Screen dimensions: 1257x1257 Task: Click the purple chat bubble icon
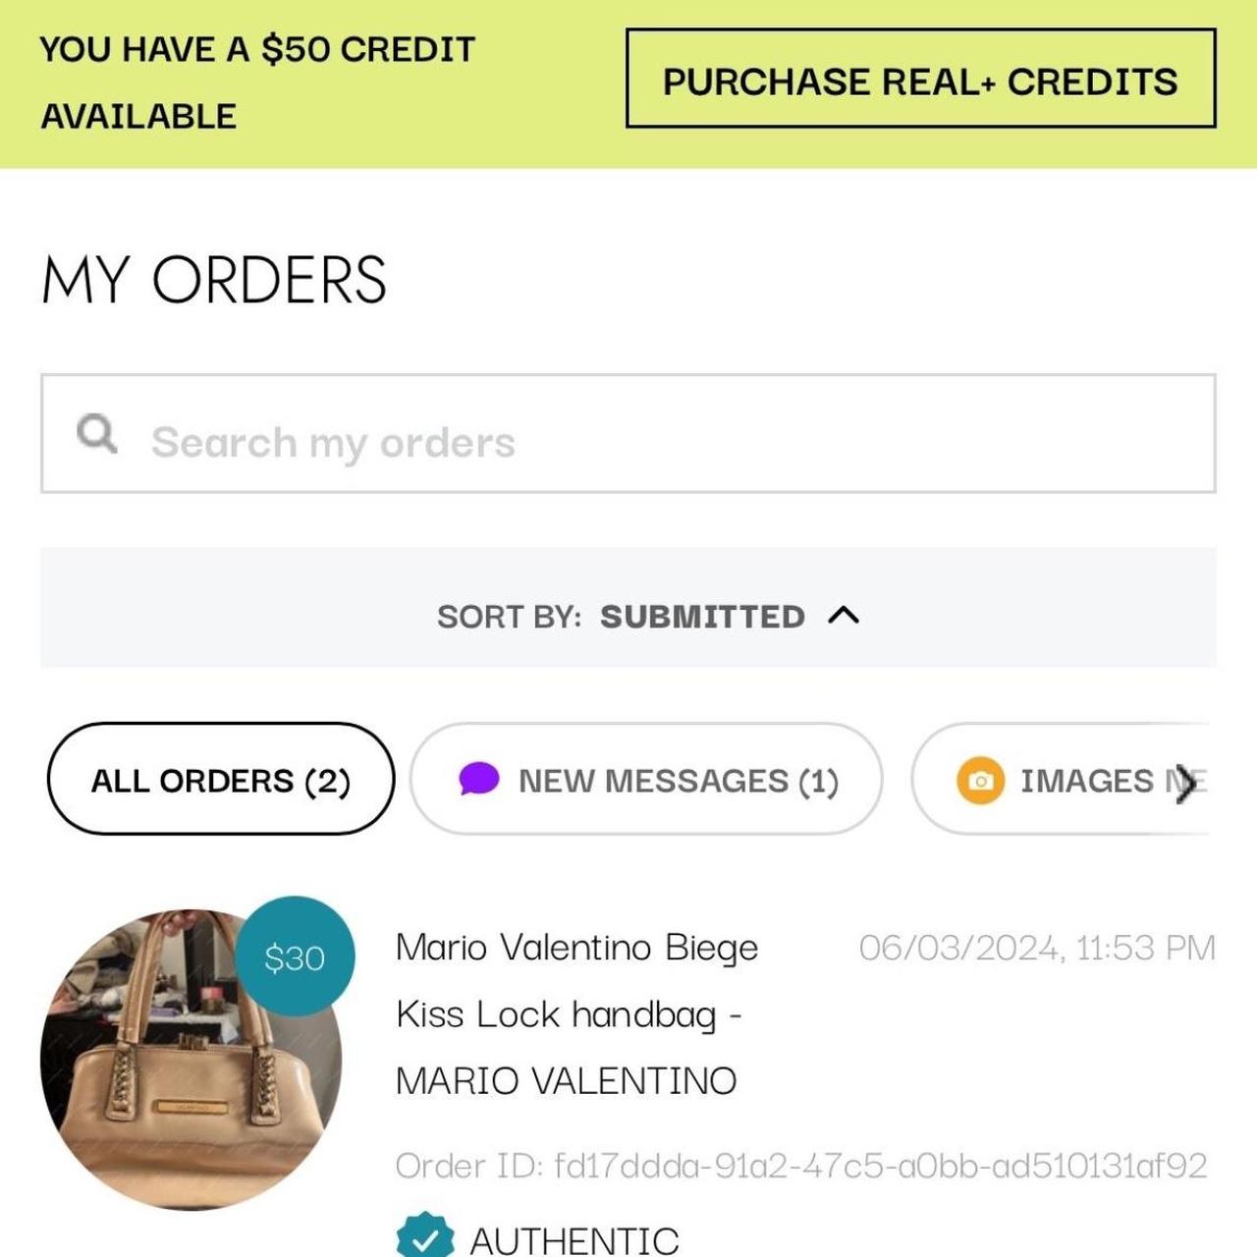[479, 780]
